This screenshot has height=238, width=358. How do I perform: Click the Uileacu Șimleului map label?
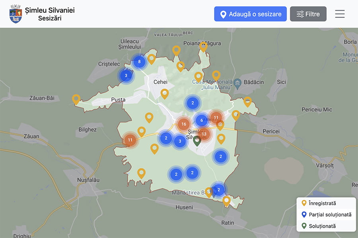(129, 44)
